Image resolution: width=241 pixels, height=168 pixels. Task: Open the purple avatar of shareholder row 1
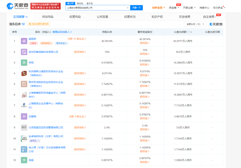pos(24,41)
